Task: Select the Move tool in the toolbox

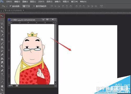Action: [2, 16]
